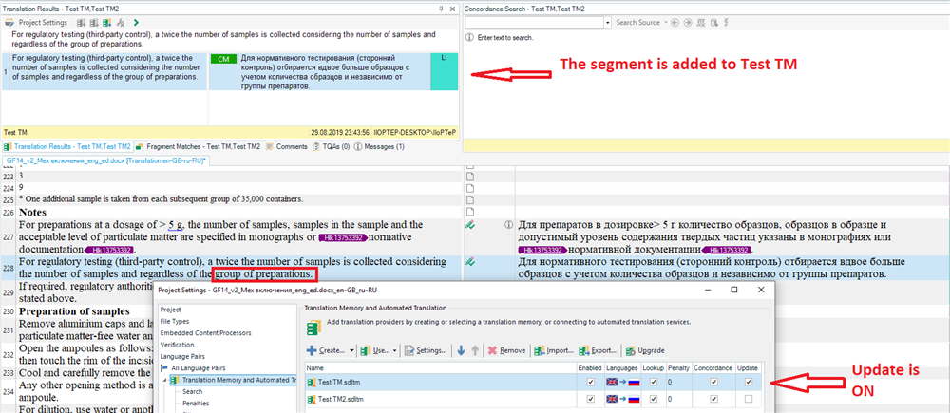Open the Comments tab
950x413 pixels.
pyautogui.click(x=287, y=146)
